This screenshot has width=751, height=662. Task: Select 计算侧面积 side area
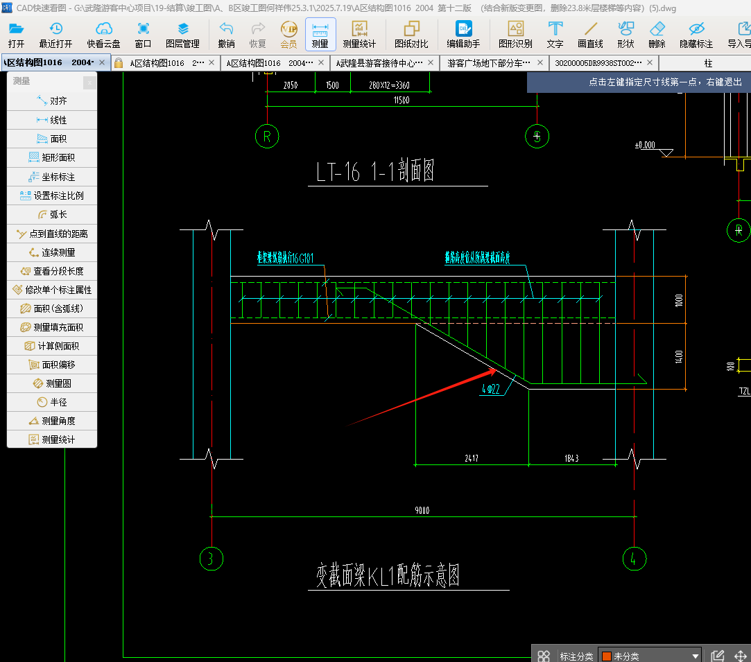tap(52, 346)
